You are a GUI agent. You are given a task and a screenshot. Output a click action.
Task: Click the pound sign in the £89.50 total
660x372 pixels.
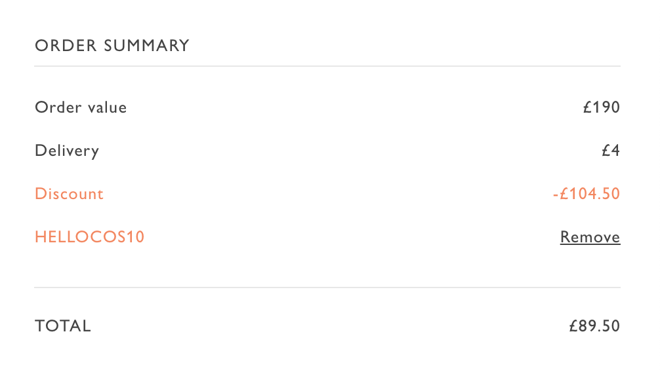point(573,326)
